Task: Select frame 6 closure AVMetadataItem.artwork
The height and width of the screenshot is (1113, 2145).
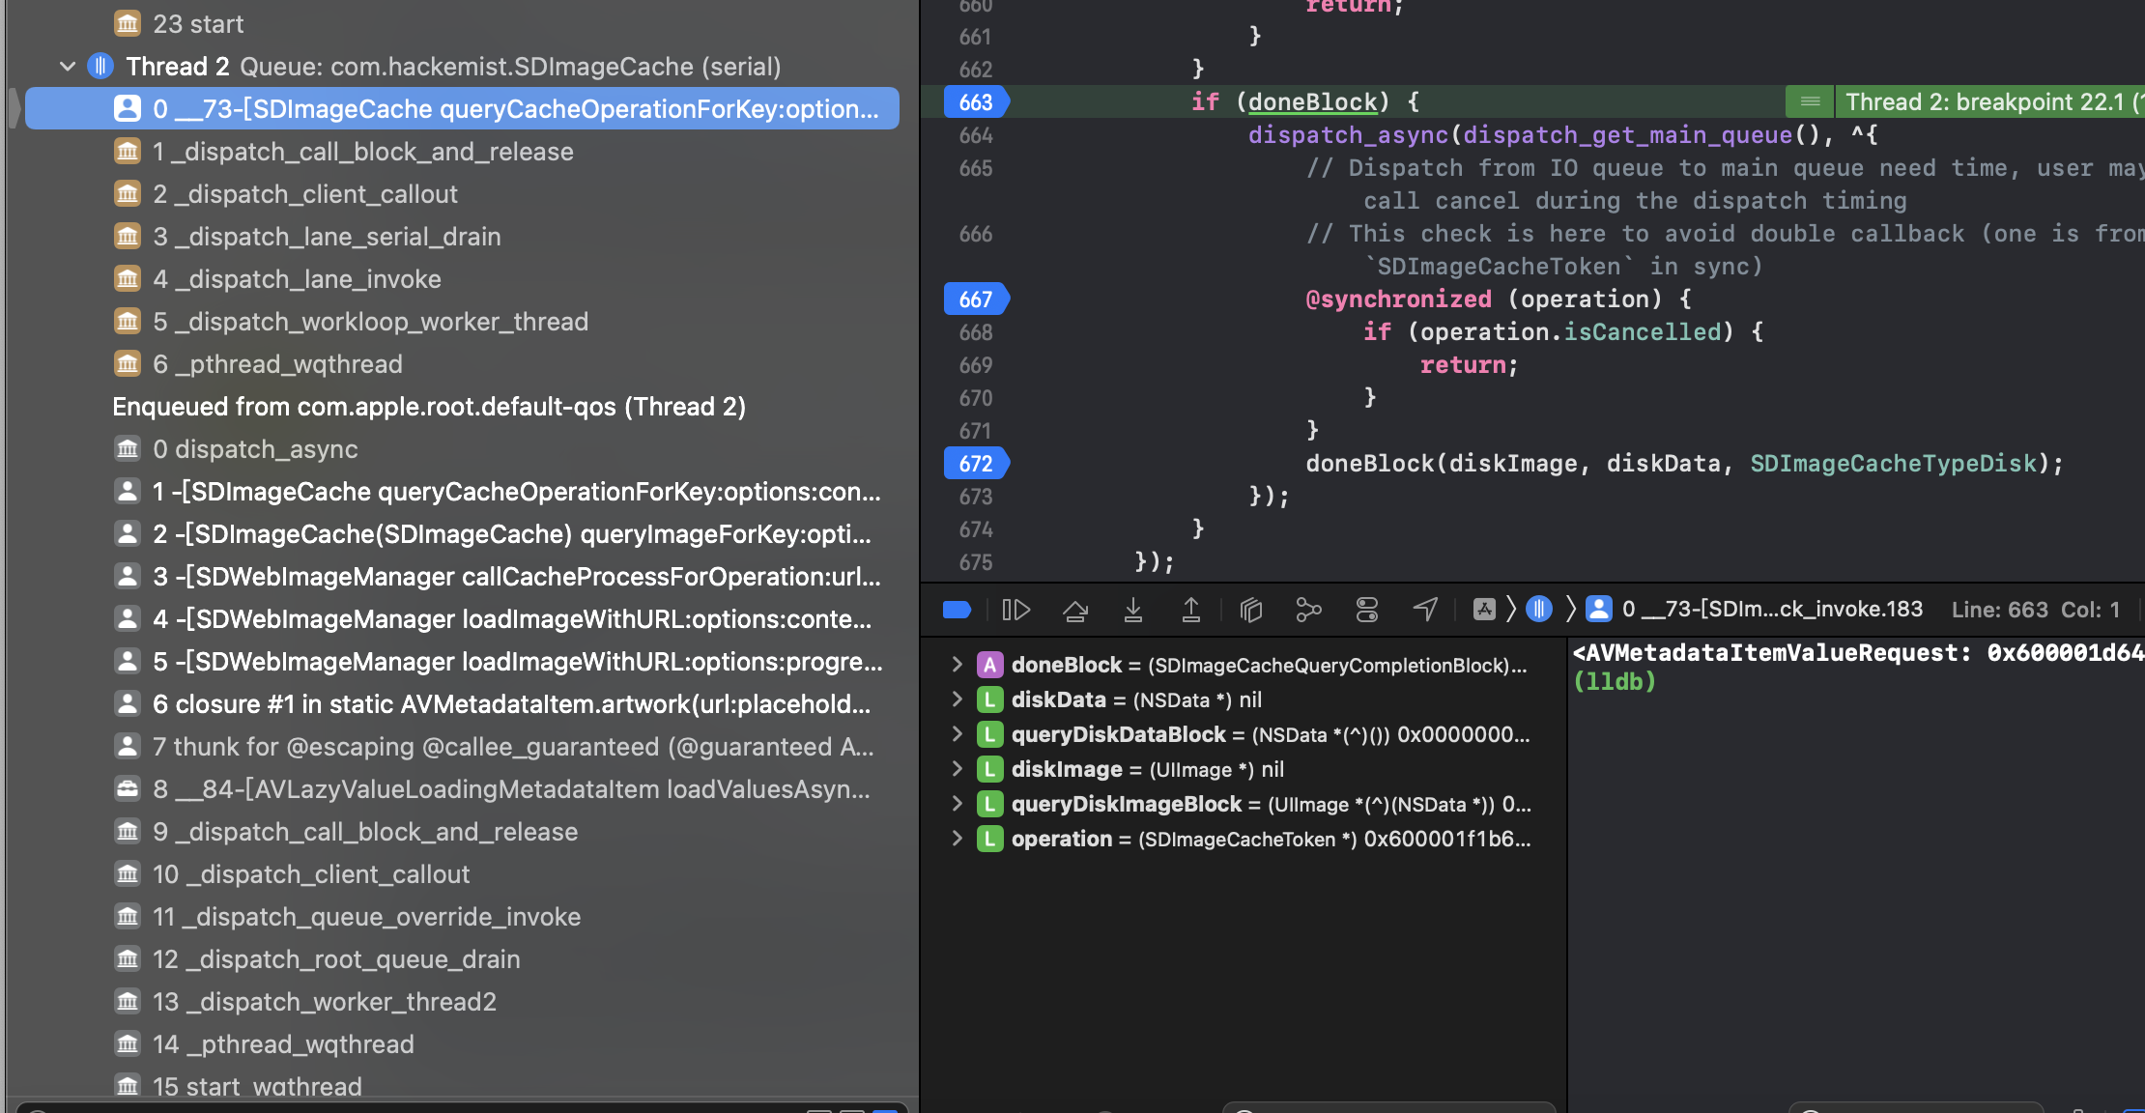Action: tap(462, 704)
